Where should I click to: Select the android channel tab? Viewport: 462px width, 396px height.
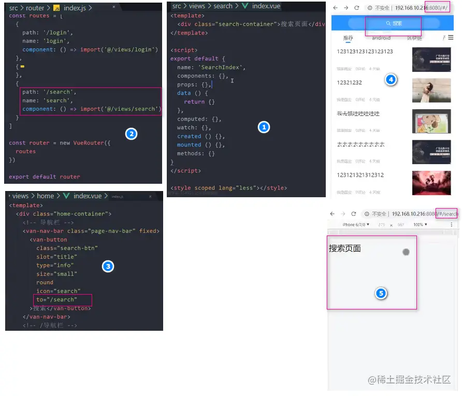click(381, 38)
